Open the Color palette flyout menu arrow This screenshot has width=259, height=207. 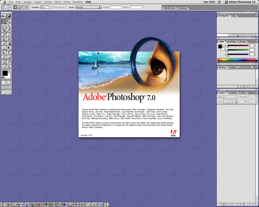(x=257, y=41)
